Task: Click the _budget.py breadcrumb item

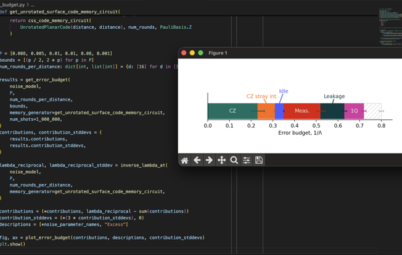Action: click(x=12, y=5)
